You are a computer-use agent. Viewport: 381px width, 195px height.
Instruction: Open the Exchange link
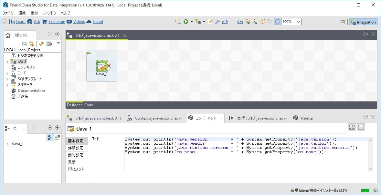tap(57, 22)
